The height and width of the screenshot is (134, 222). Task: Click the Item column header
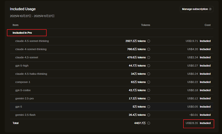pyautogui.click(x=15, y=25)
